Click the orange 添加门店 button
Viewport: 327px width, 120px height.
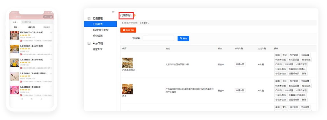(x=128, y=30)
